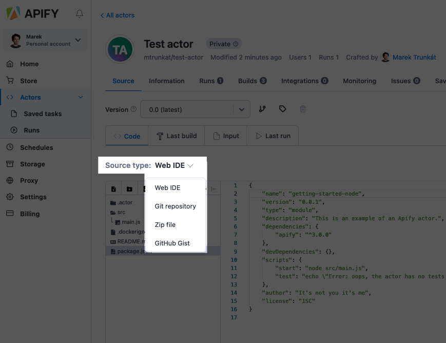Click the new file icon in file explorer
Screen dimensions: 446x343
tap(113, 189)
